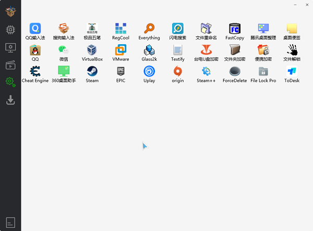
Task: Open the QQ输入法 tool
Action: pos(35,31)
